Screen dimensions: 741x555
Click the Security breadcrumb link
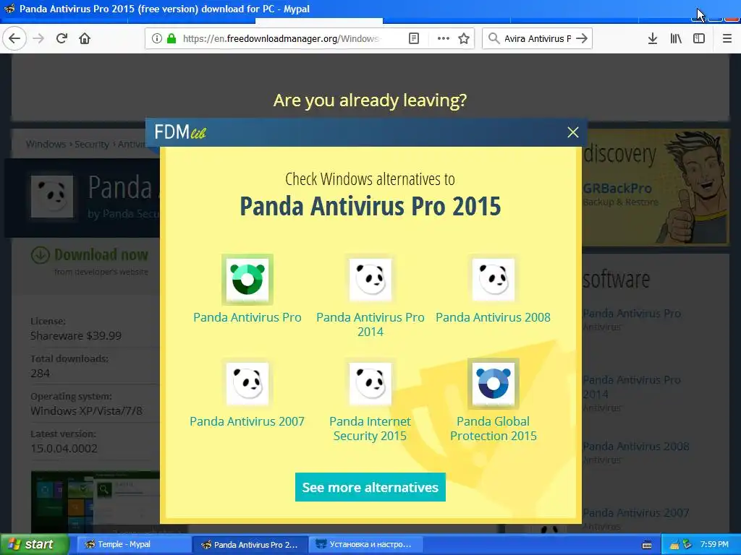point(92,144)
